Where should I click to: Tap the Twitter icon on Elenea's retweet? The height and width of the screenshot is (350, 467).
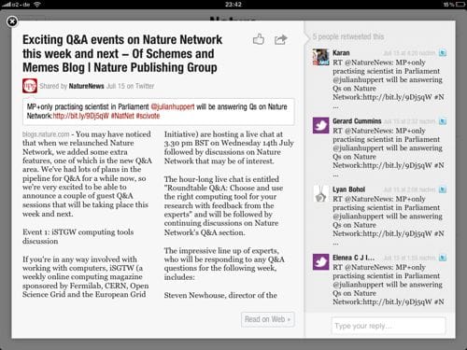click(443, 258)
